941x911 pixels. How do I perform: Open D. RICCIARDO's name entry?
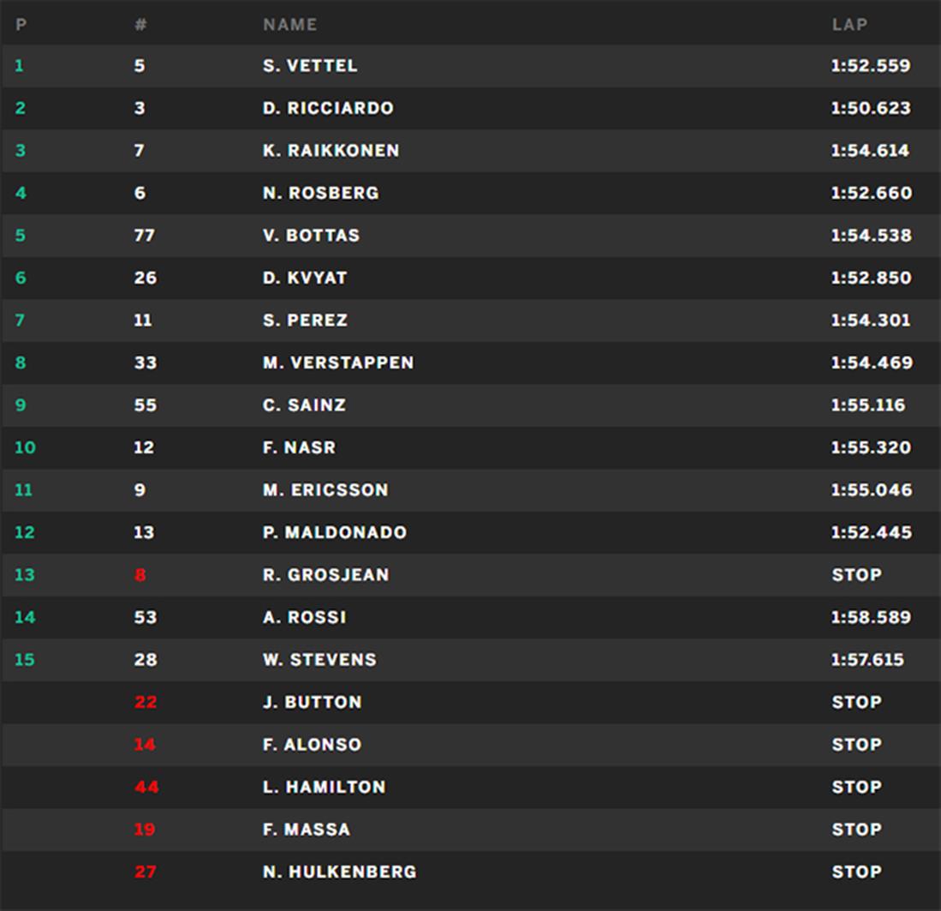point(328,108)
